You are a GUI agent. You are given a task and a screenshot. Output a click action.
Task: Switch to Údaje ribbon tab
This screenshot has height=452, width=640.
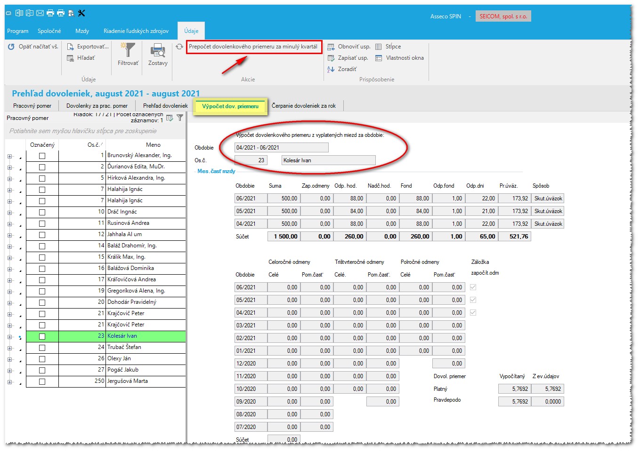click(x=191, y=31)
